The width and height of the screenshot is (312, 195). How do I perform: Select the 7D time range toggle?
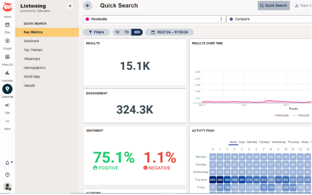click(126, 32)
